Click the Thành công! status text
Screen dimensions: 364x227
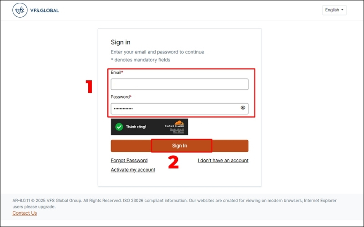coord(136,127)
